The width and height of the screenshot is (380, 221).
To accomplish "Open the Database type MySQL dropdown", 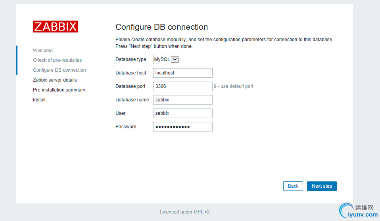I will tap(167, 59).
